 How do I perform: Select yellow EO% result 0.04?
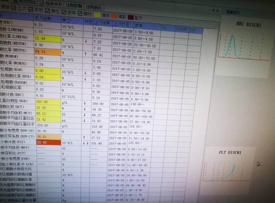pos(48,77)
